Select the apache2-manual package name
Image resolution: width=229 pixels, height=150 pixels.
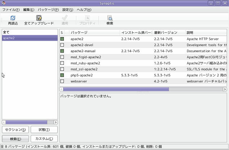tap(83, 51)
